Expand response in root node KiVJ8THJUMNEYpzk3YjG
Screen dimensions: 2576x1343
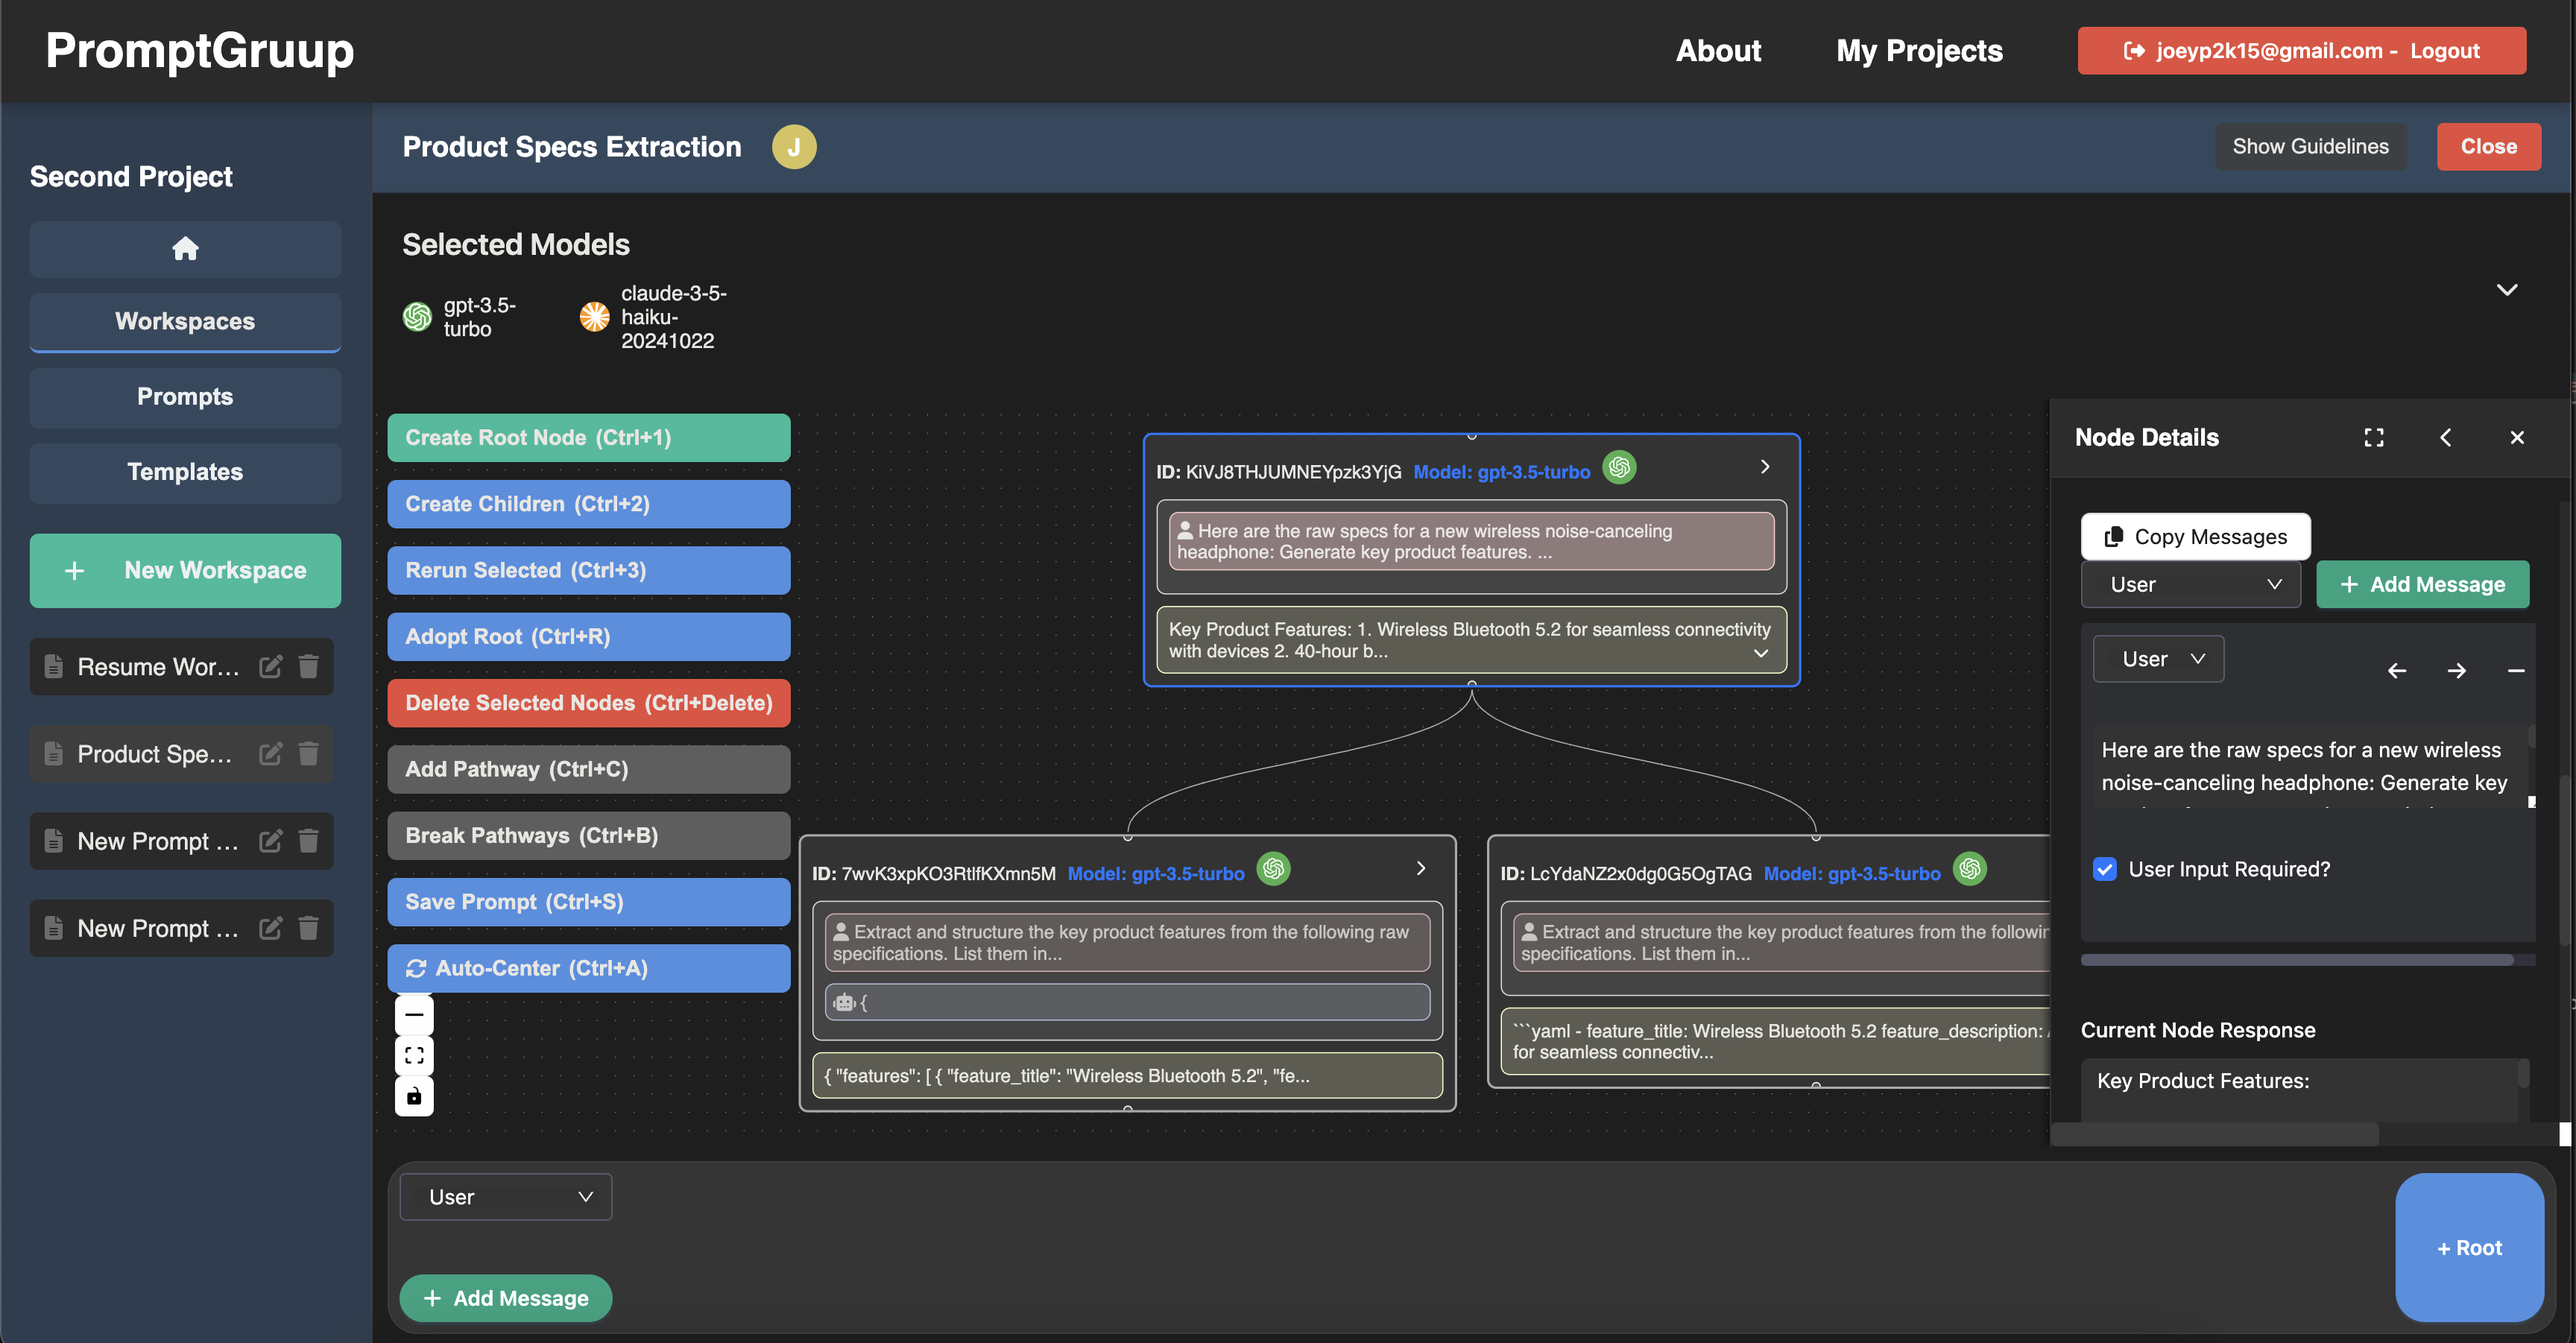[1760, 652]
